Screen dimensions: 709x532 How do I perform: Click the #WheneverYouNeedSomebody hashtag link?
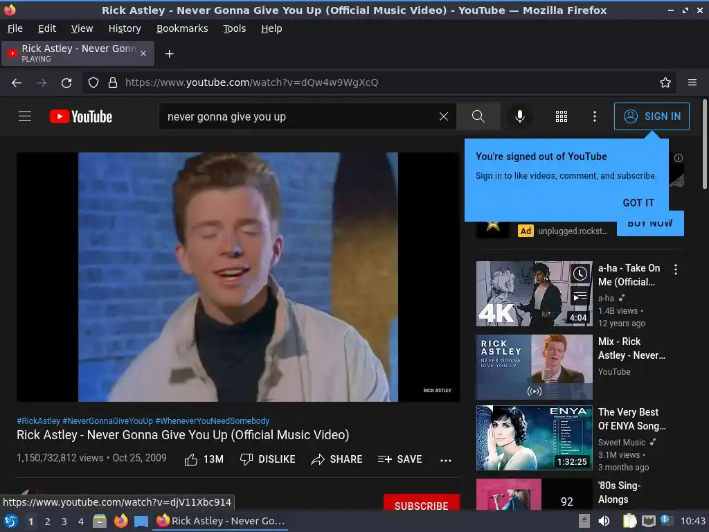coord(213,420)
